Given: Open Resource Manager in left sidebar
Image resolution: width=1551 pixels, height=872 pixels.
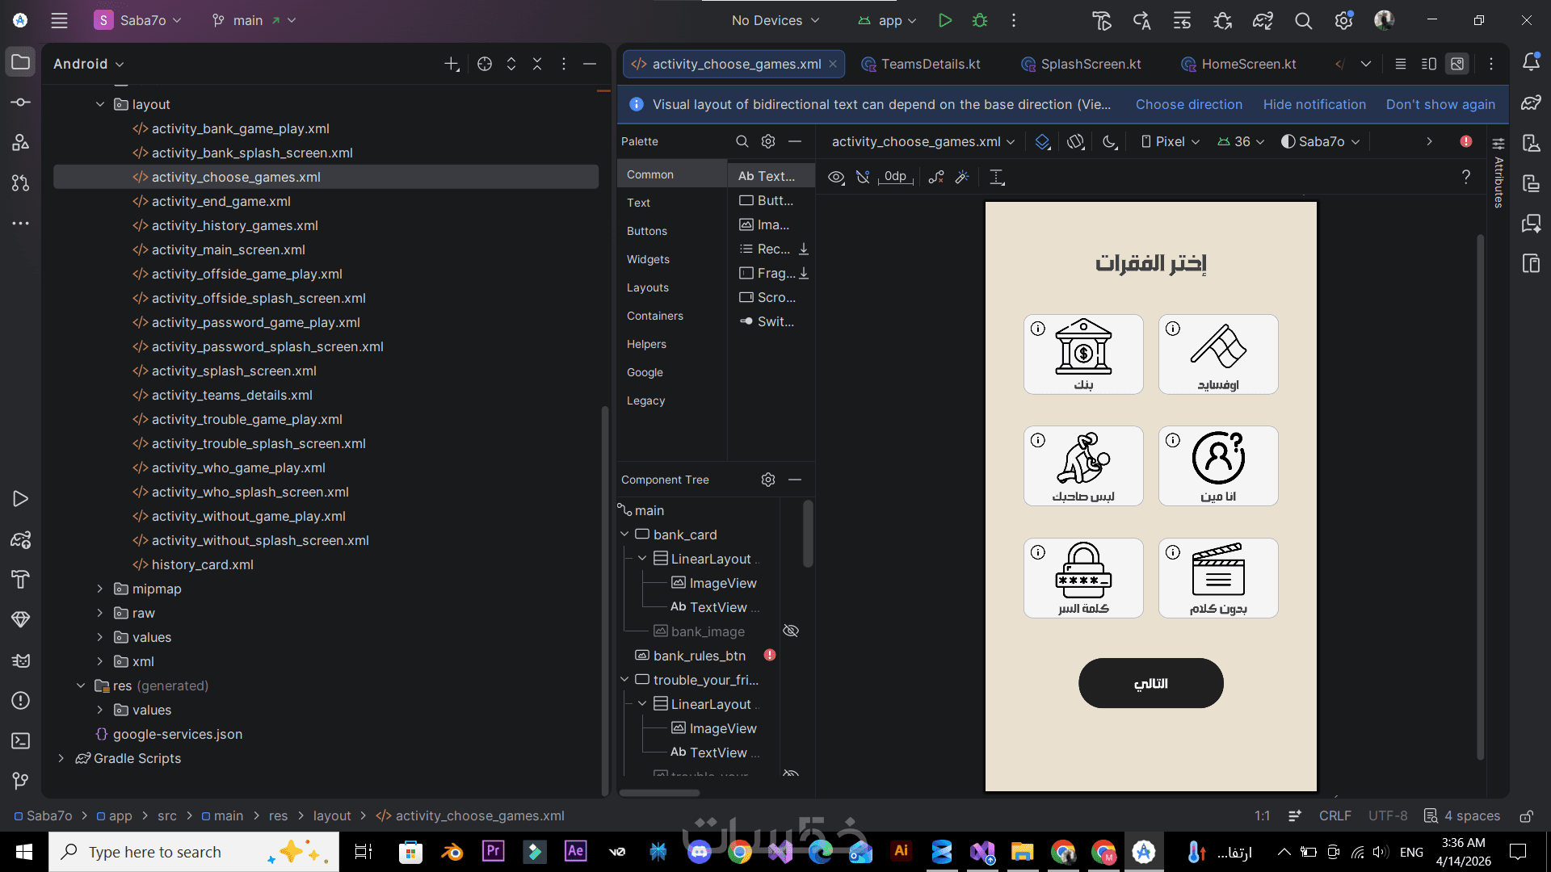Looking at the screenshot, I should pos(21,142).
